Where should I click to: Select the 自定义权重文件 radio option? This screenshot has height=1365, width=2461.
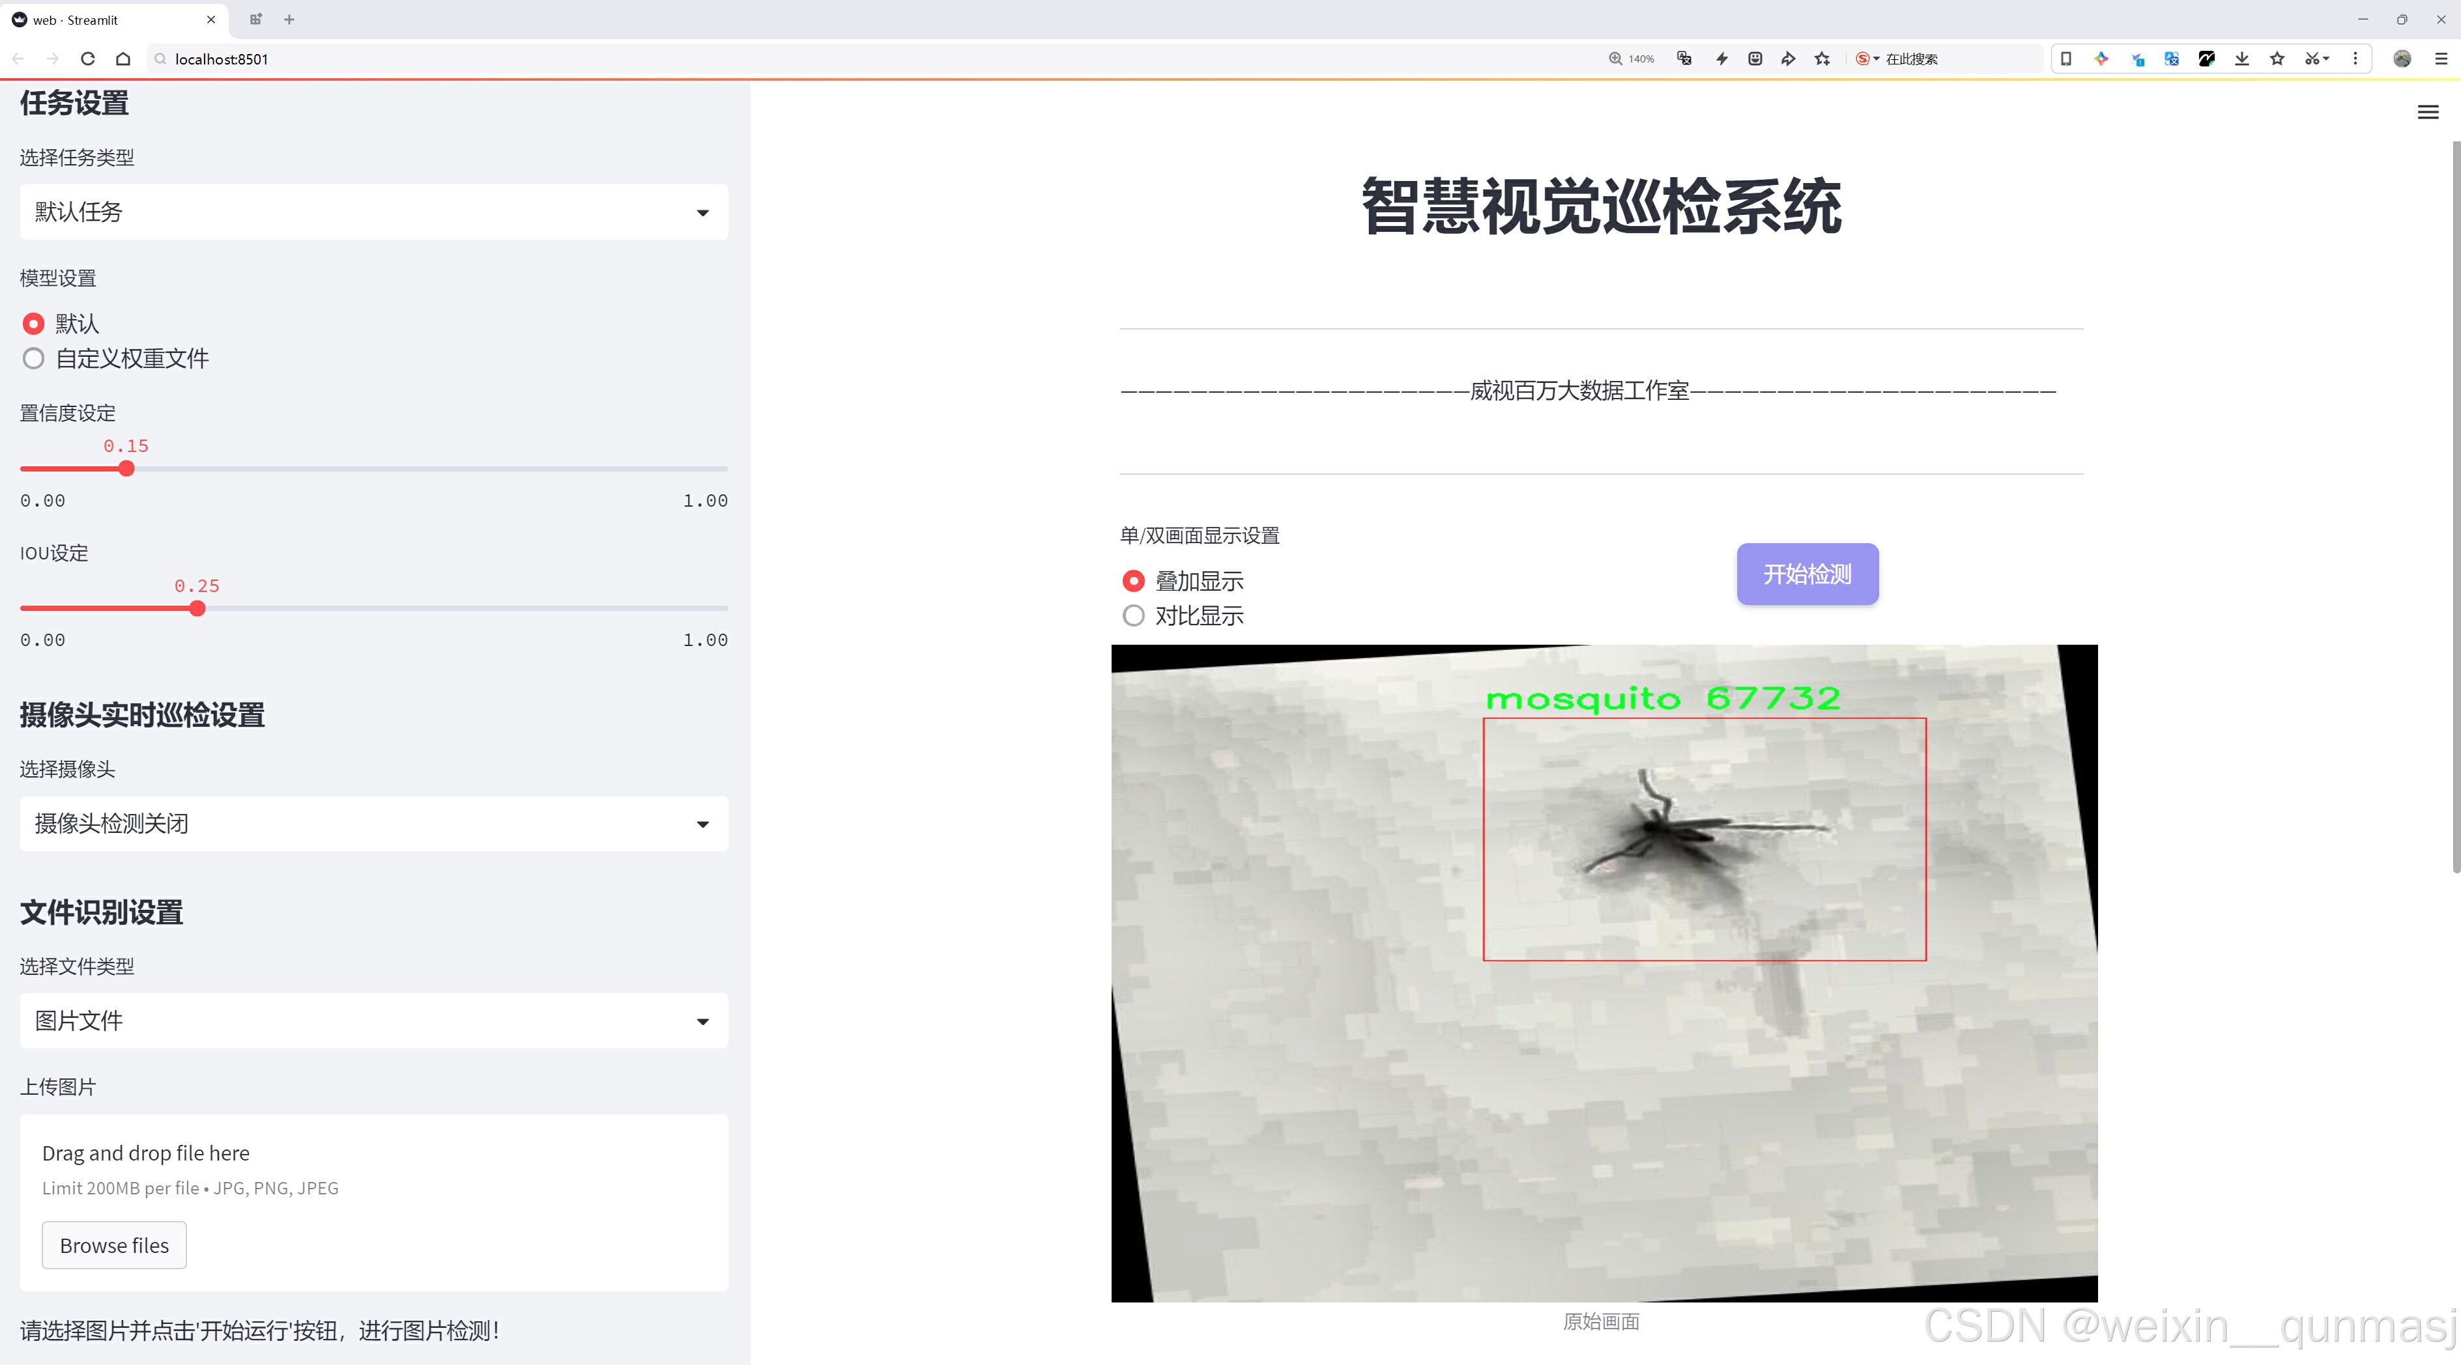point(35,359)
